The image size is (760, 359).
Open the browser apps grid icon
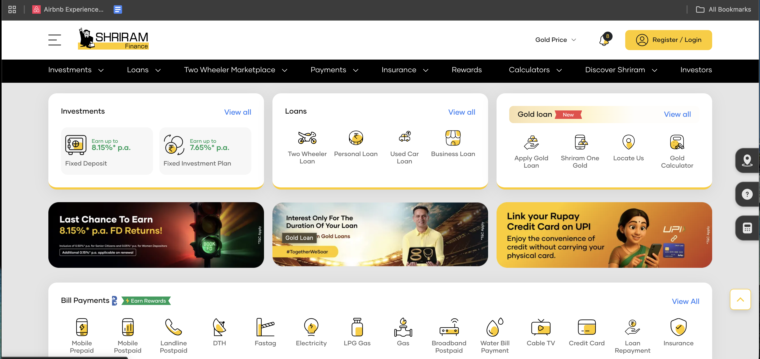tap(12, 9)
